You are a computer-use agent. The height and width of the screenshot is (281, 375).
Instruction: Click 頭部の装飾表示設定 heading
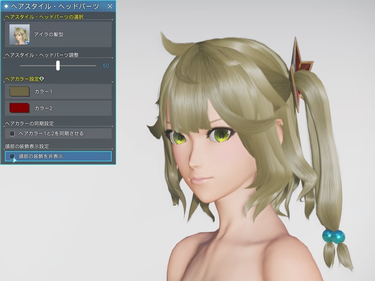(27, 146)
